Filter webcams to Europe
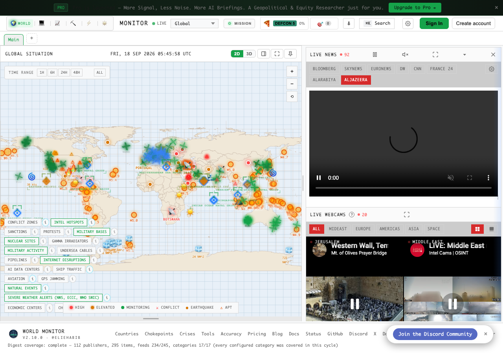 pyautogui.click(x=363, y=229)
